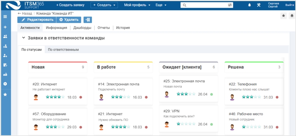
Task: Go back via the Назад link
Action: pos(25,13)
